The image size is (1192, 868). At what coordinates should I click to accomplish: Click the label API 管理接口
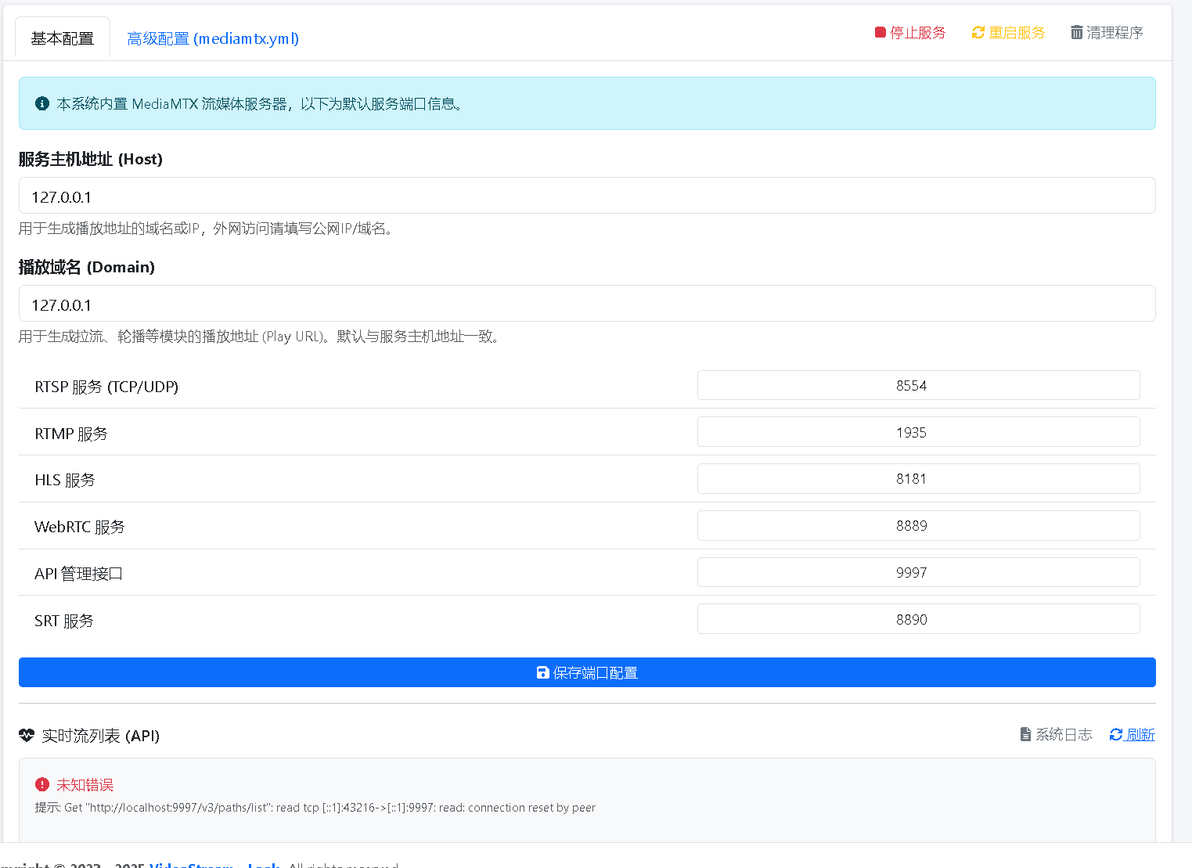pos(78,574)
